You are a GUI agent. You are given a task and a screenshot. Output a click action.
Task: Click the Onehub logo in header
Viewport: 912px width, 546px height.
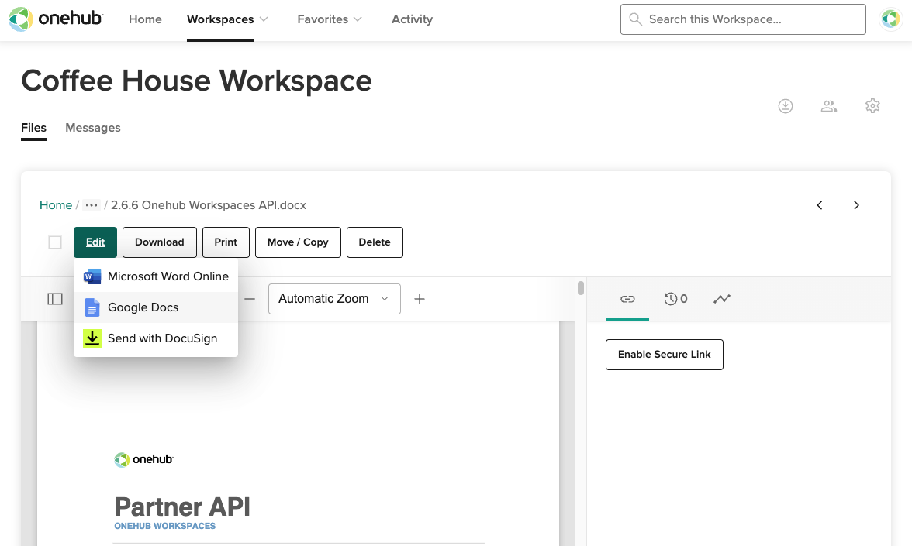point(56,19)
